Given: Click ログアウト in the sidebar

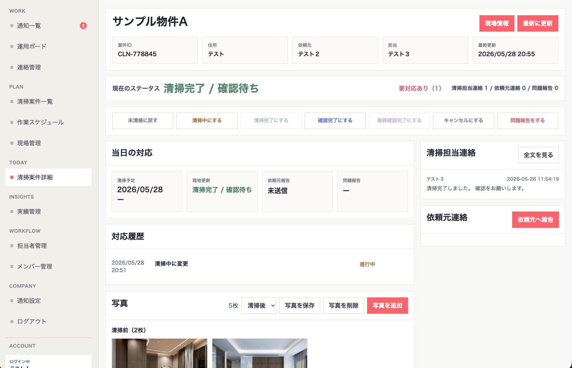Looking at the screenshot, I should point(48,322).
